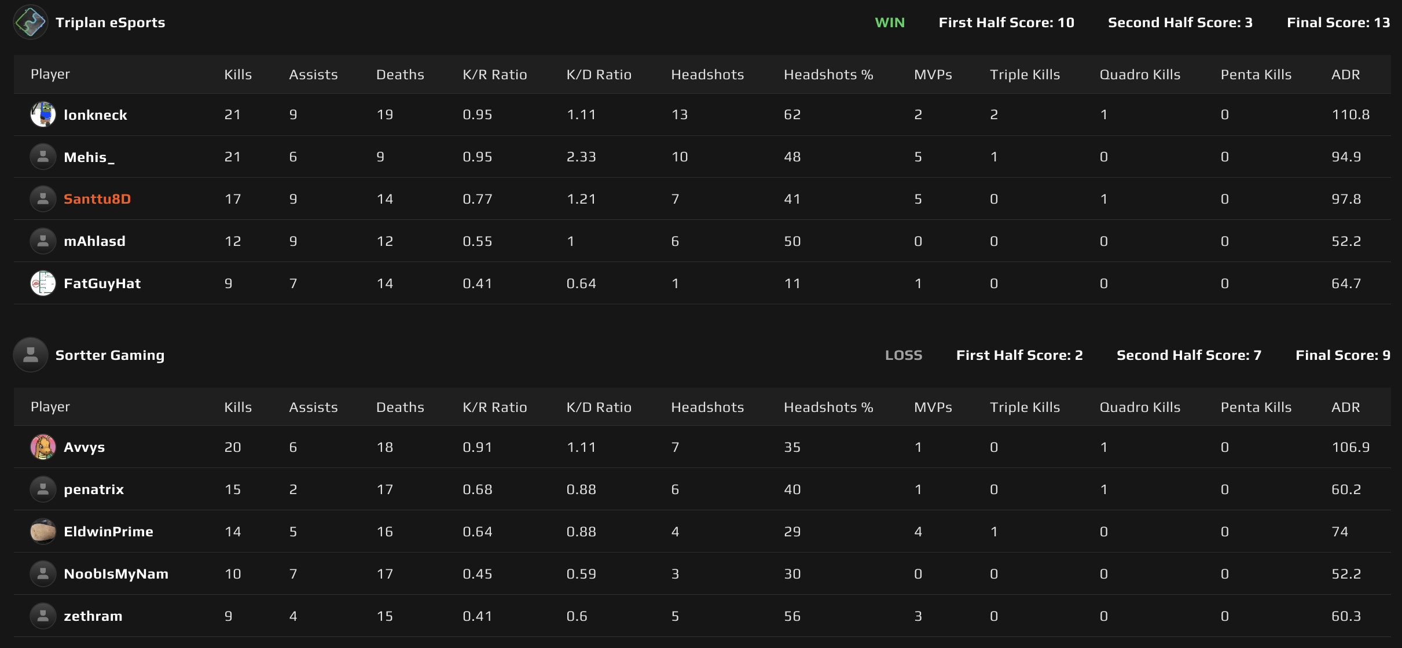The height and width of the screenshot is (648, 1402).
Task: Click zethram's avatar icon
Action: [43, 616]
